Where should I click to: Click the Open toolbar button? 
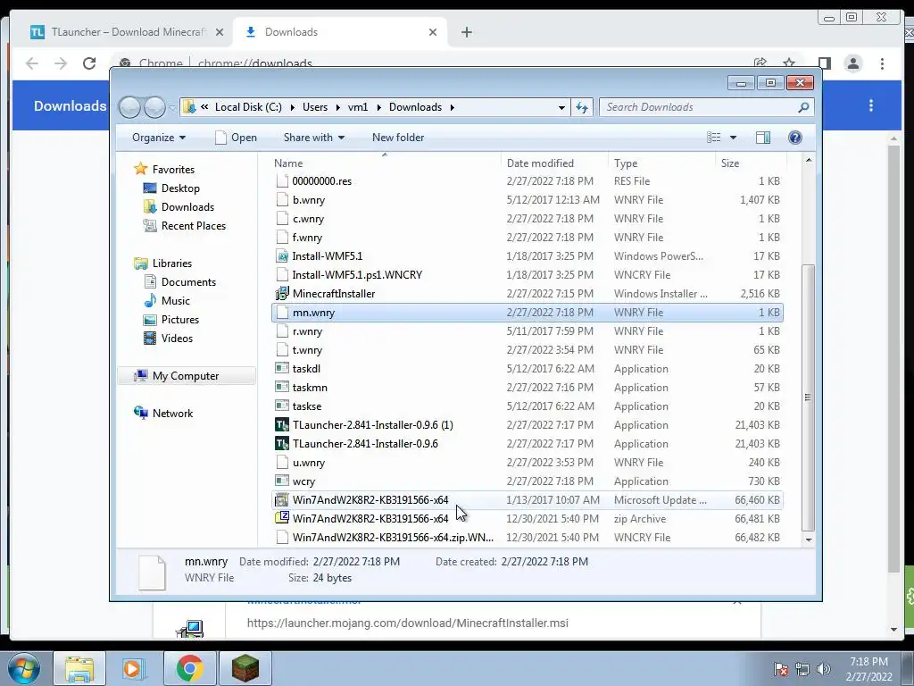click(x=236, y=138)
